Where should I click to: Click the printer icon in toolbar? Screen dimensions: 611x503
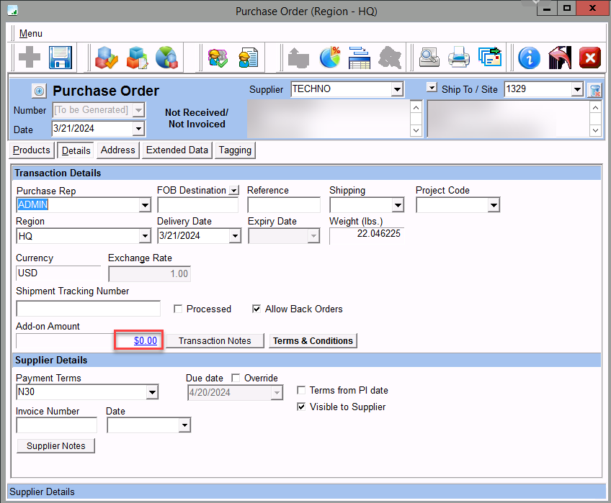(459, 58)
